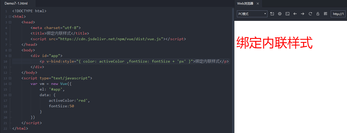The width and height of the screenshot is (347, 133).
Task: Click the closing </script> tag on line 21
Action: tap(32, 123)
